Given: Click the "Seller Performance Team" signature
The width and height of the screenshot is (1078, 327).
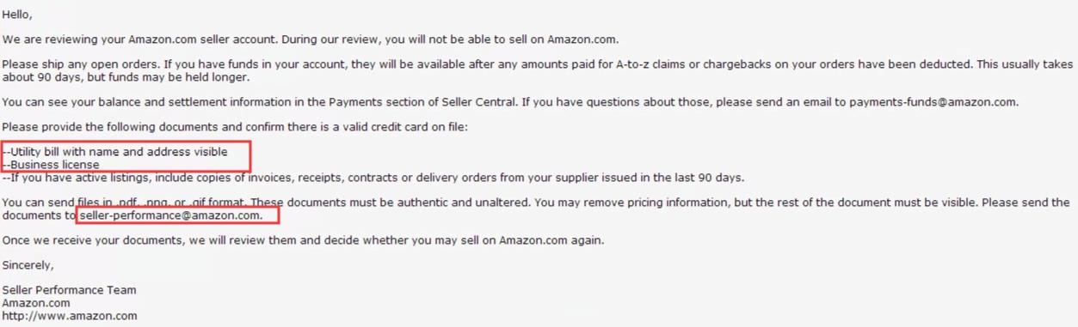Looking at the screenshot, I should pyautogui.click(x=69, y=290).
